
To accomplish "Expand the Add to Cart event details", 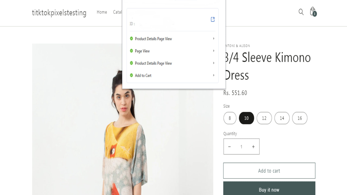I will (214, 75).
